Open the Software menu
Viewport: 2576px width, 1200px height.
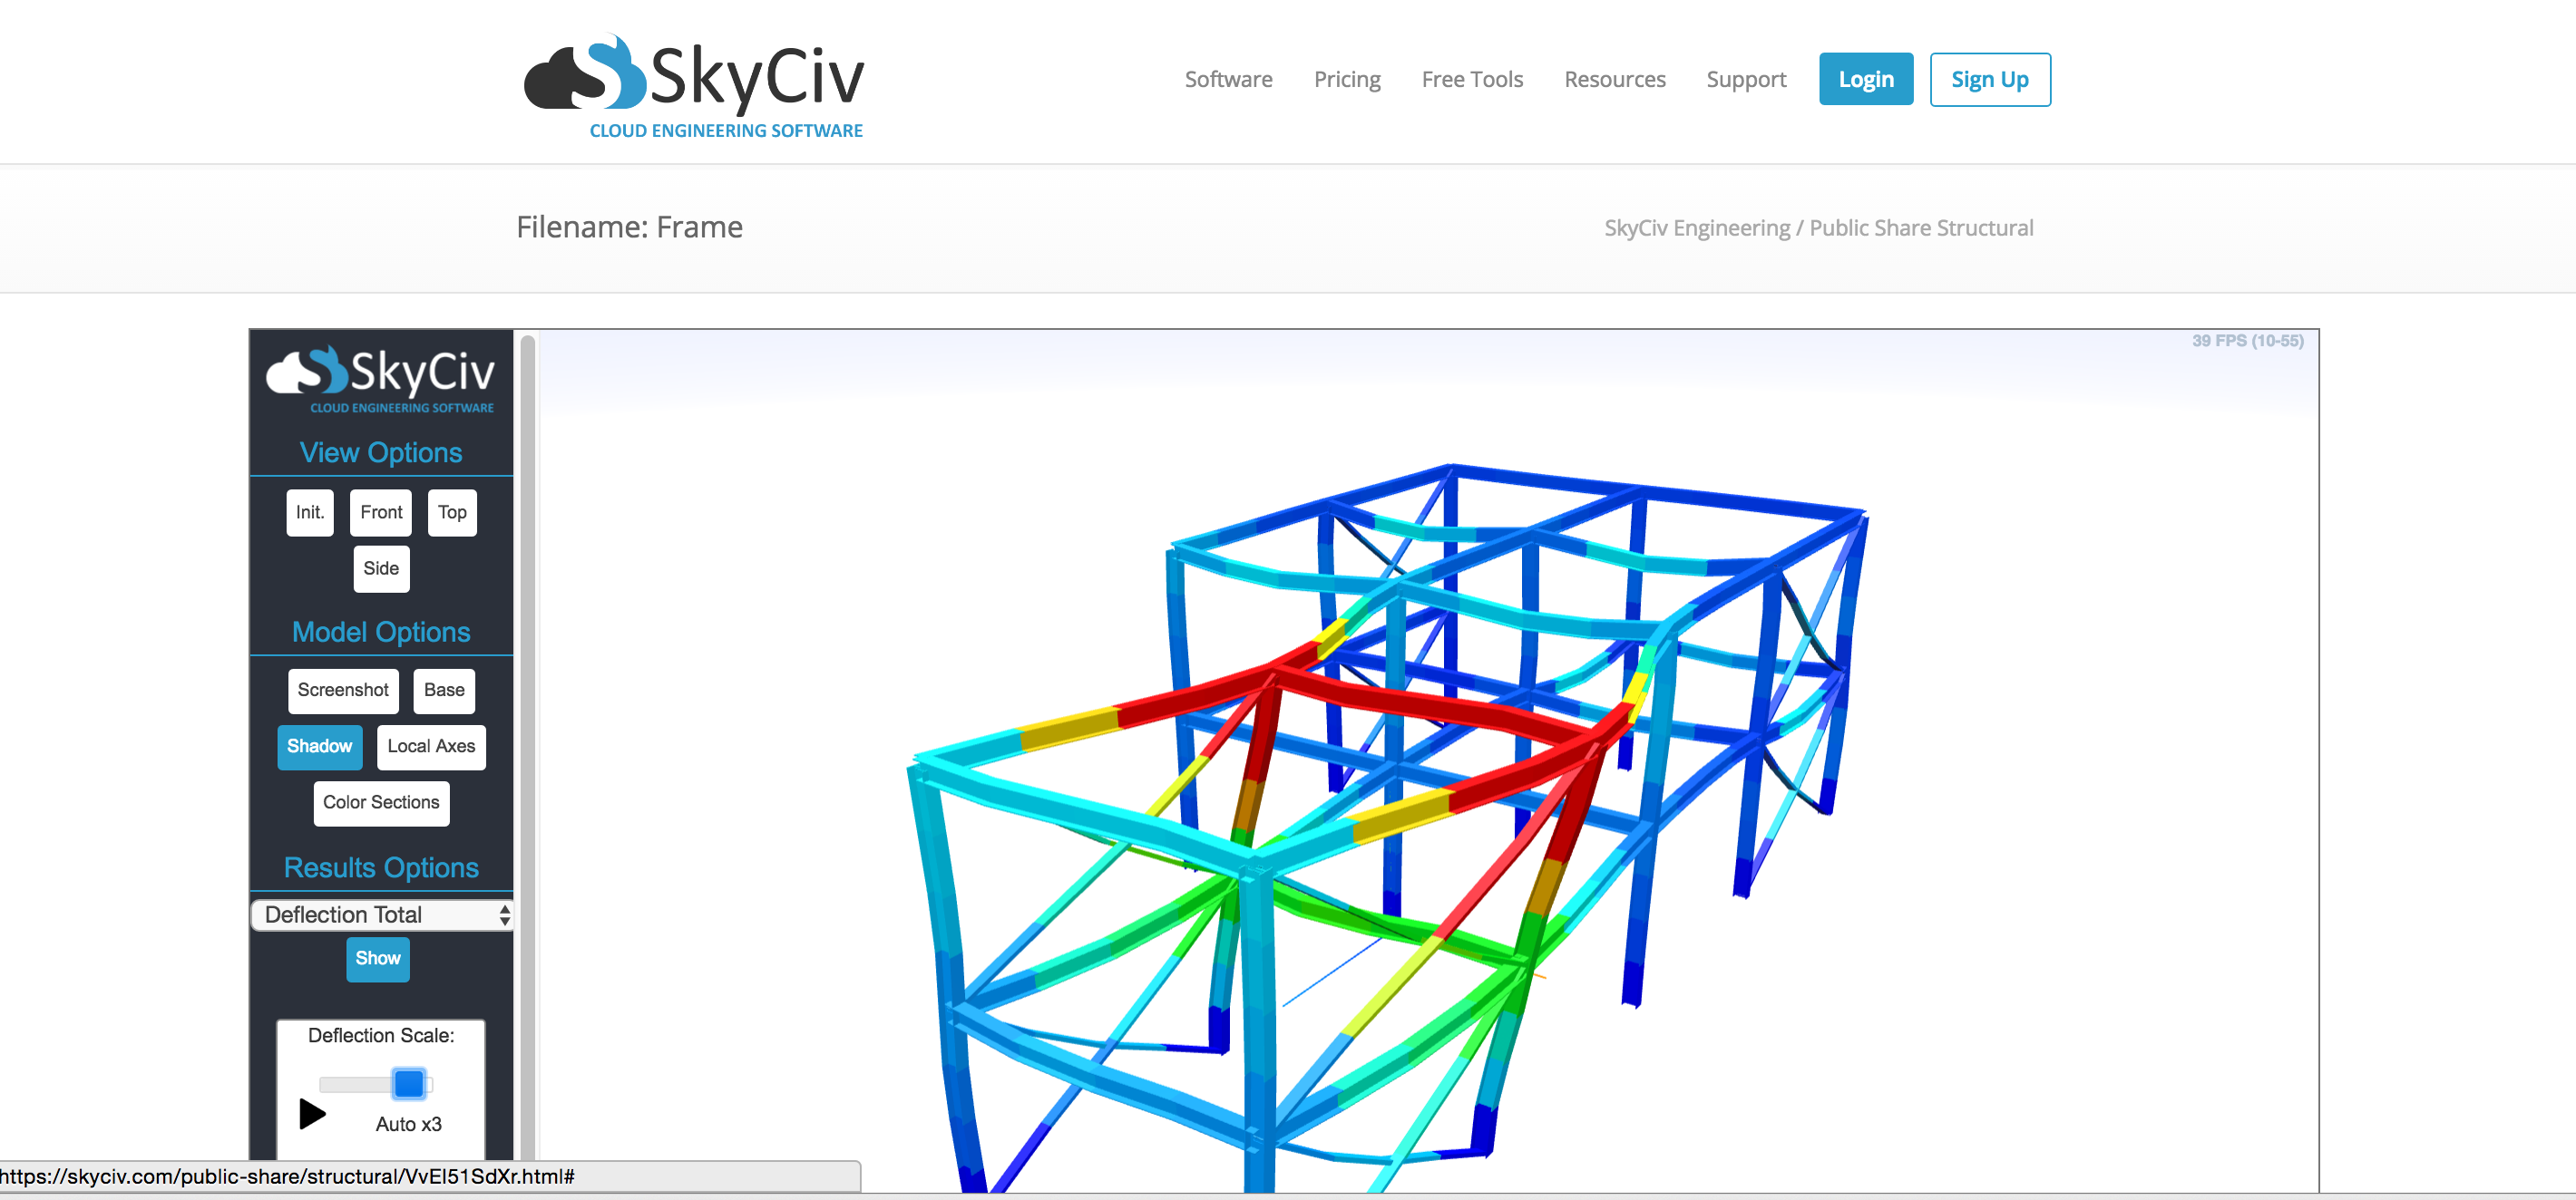click(x=1228, y=79)
